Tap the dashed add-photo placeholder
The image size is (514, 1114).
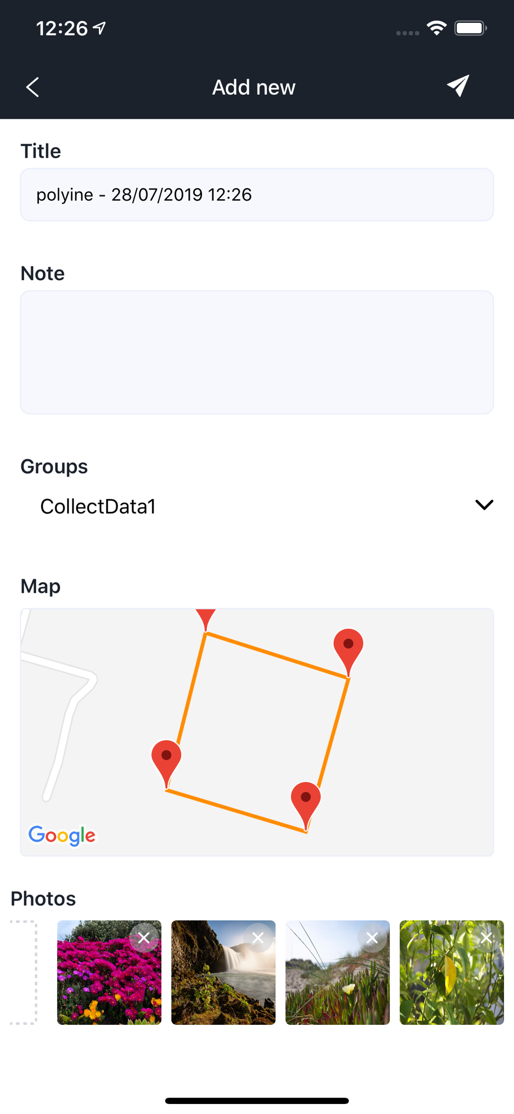coord(24,973)
